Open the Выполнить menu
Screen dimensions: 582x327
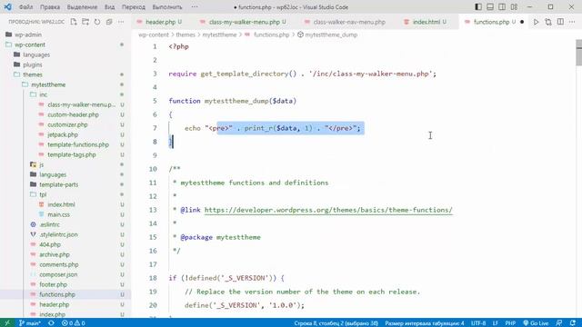pos(167,7)
